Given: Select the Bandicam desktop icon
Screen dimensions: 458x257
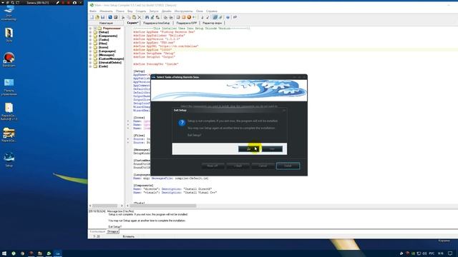Looking at the screenshot, I should (9, 60).
